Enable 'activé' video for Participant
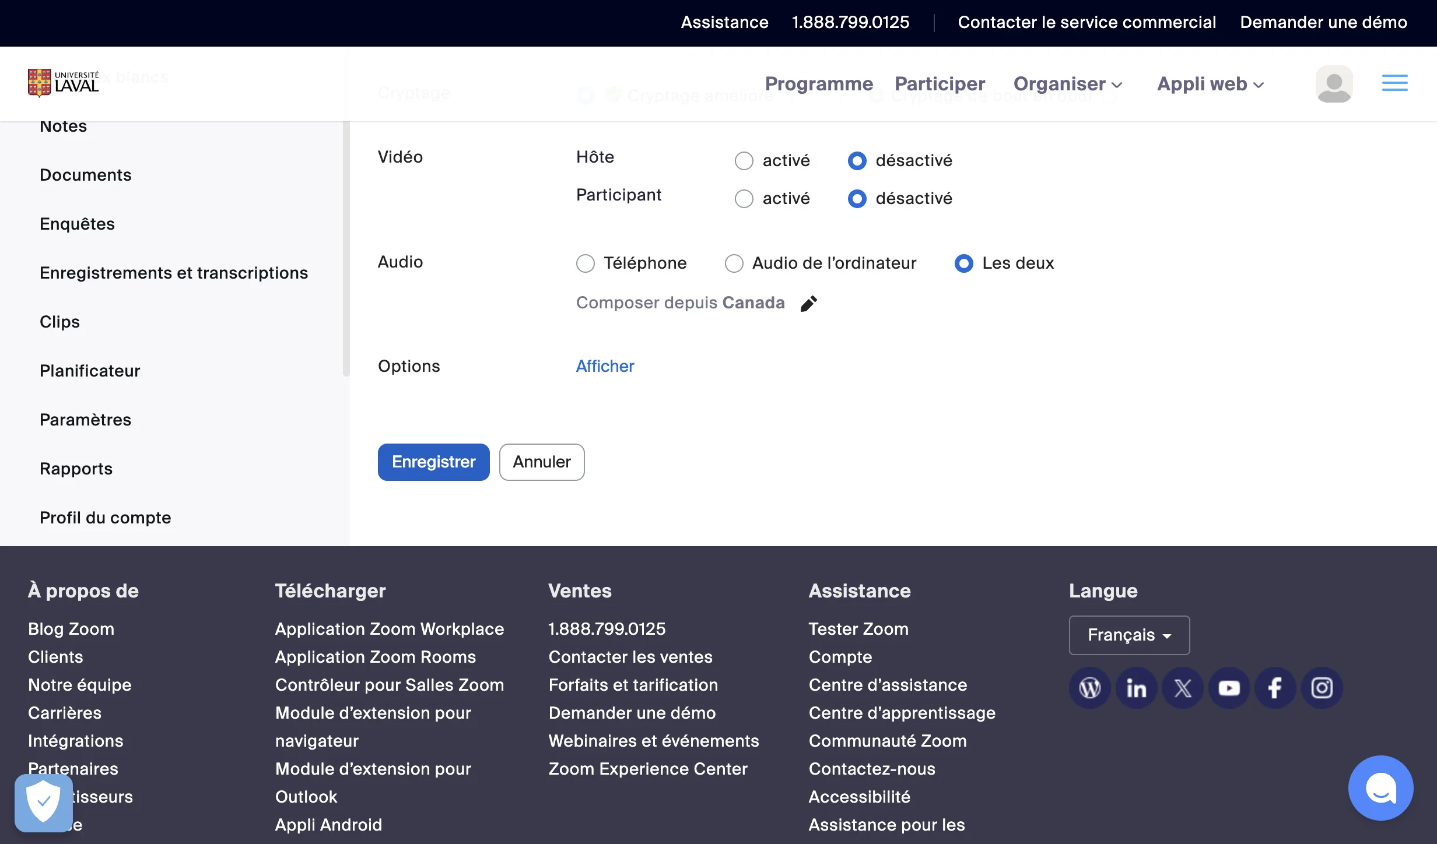Image resolution: width=1437 pixels, height=844 pixels. (x=744, y=199)
